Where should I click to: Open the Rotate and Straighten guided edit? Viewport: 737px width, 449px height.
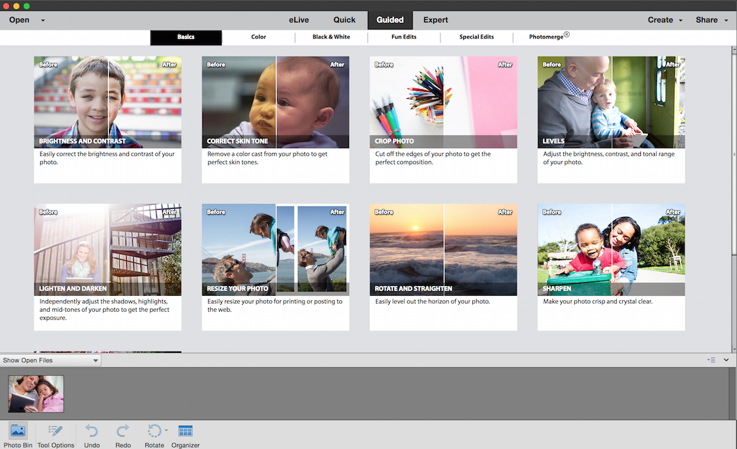443,250
